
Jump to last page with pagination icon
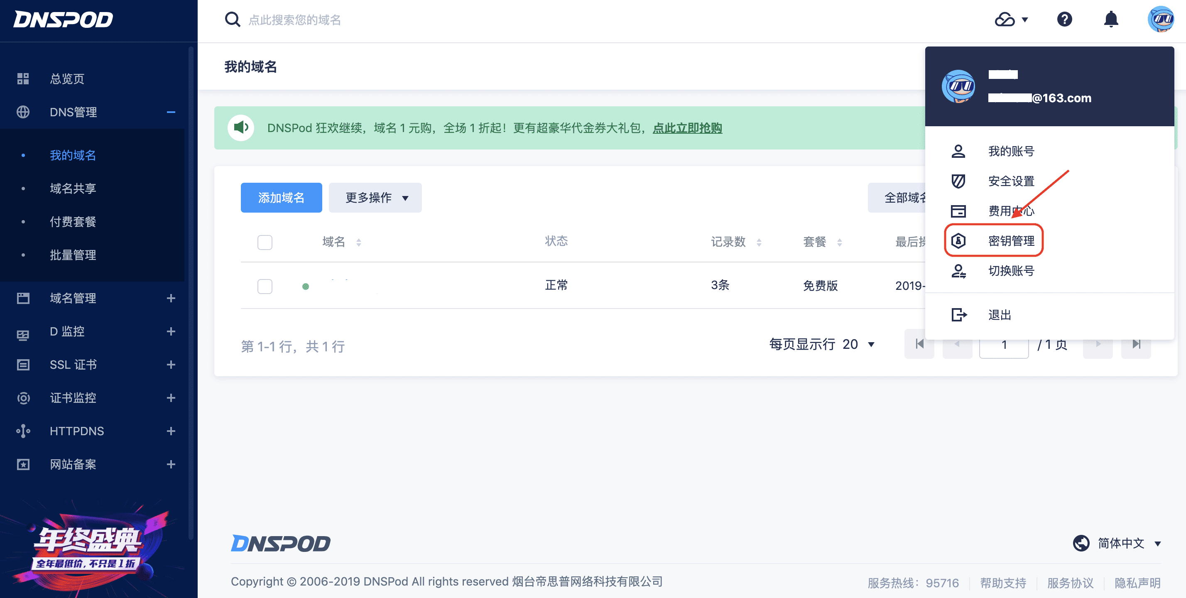click(1136, 344)
